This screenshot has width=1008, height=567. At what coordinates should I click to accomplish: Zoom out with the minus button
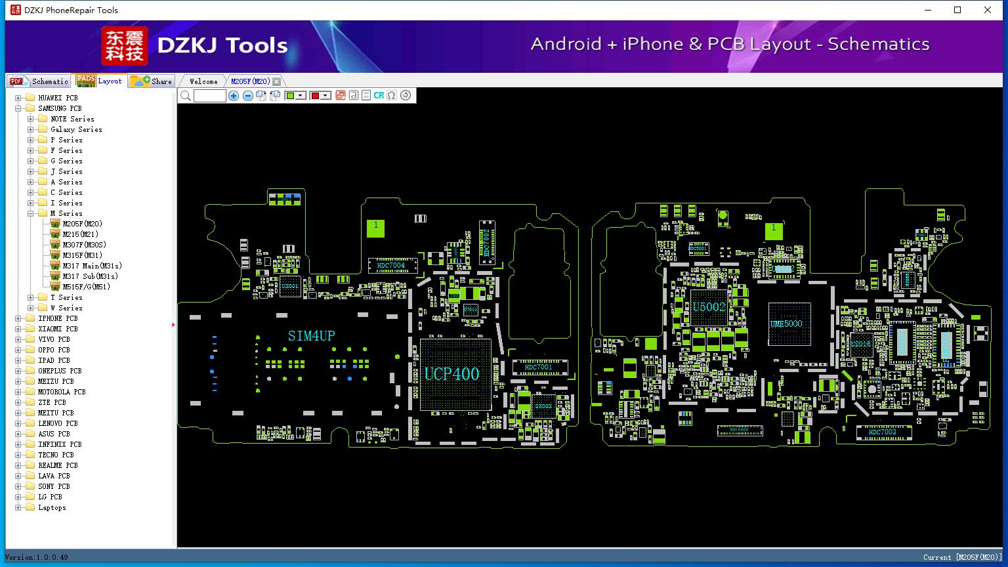coord(247,96)
